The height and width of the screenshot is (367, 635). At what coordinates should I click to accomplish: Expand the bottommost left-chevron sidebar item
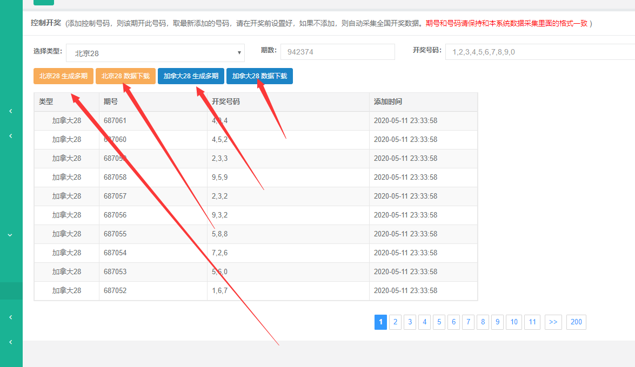click(10, 342)
